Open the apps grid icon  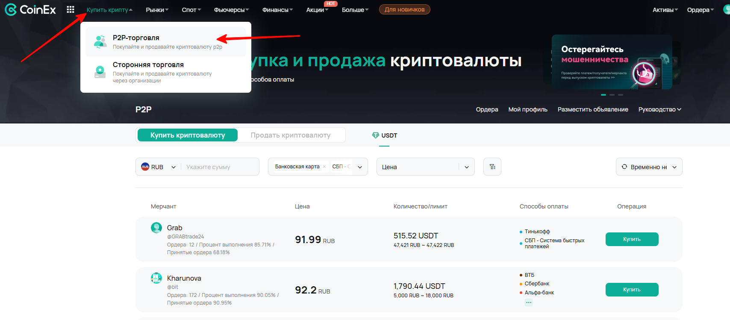pos(71,9)
